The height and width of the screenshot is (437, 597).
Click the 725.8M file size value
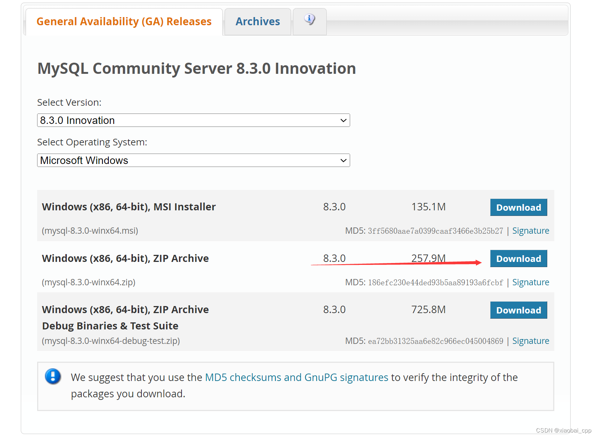tap(428, 310)
